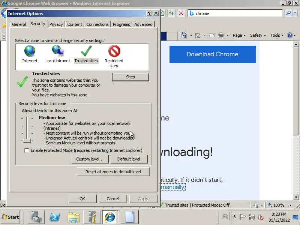Click the blank document taskbar icon
300x225 pixels.
(x=130, y=217)
